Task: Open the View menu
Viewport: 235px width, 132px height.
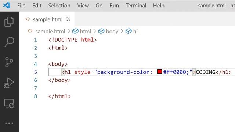Action: tap(83, 5)
